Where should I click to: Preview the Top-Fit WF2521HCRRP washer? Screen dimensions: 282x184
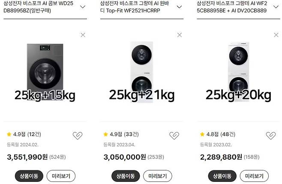157,176
